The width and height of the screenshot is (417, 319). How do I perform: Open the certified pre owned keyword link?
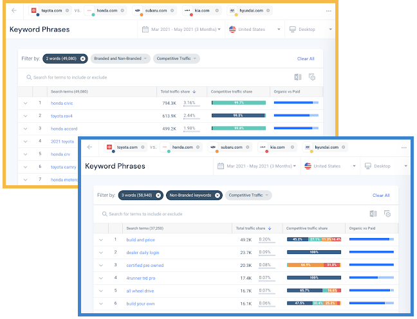(x=145, y=266)
